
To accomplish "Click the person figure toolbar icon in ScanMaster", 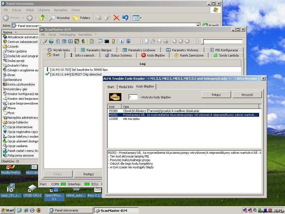I will [83, 41].
